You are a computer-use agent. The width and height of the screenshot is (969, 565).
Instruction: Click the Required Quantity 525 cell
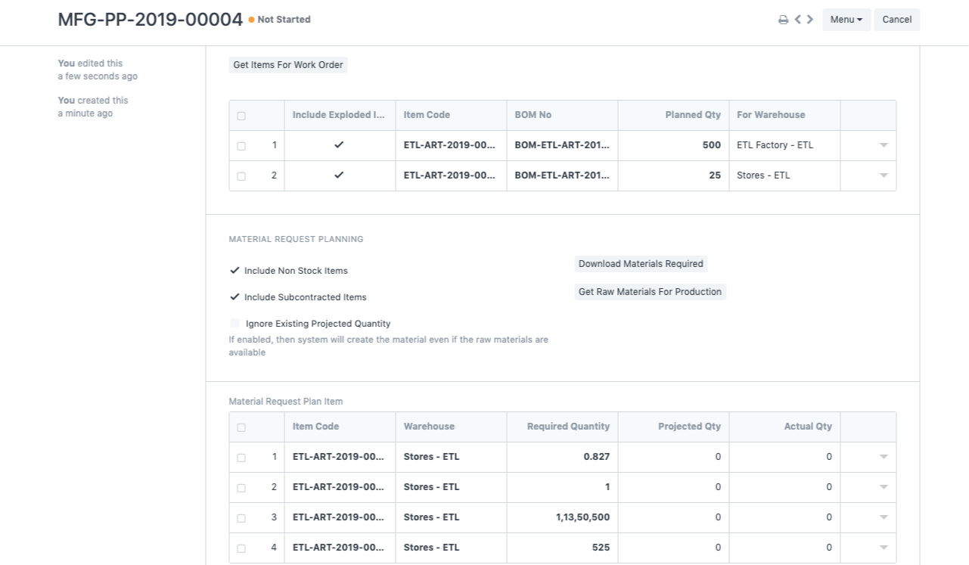(563, 548)
